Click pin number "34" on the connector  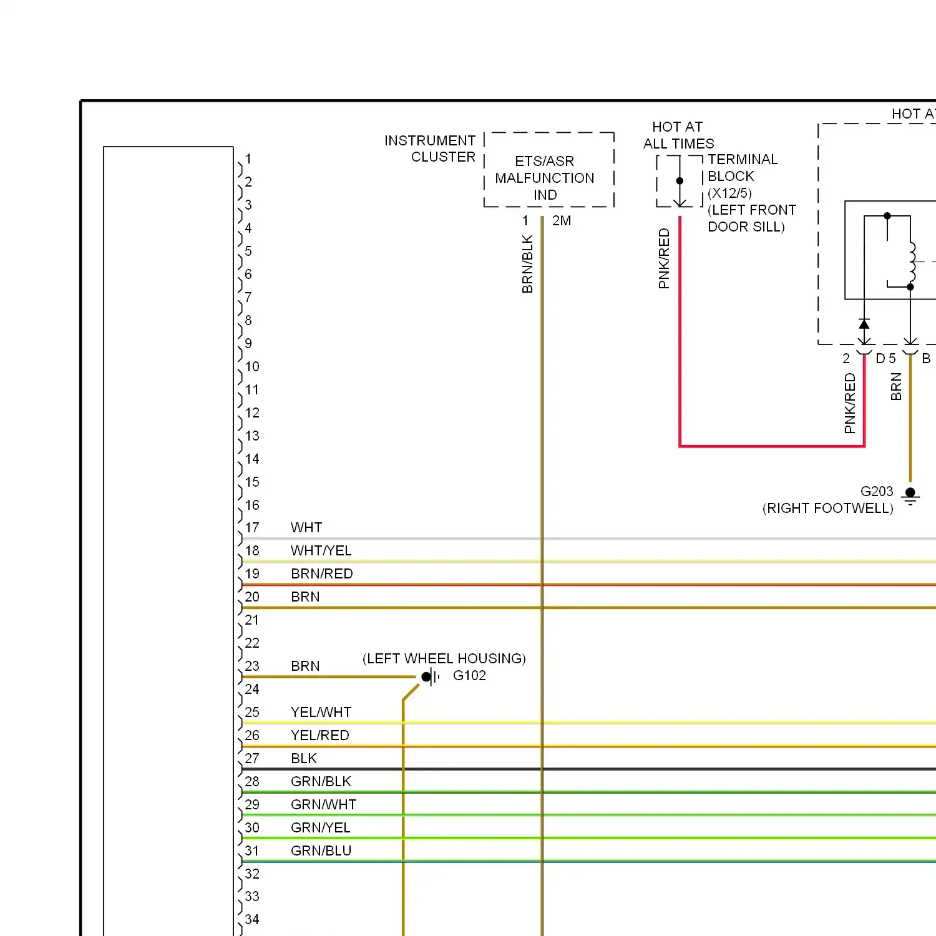[x=252, y=919]
